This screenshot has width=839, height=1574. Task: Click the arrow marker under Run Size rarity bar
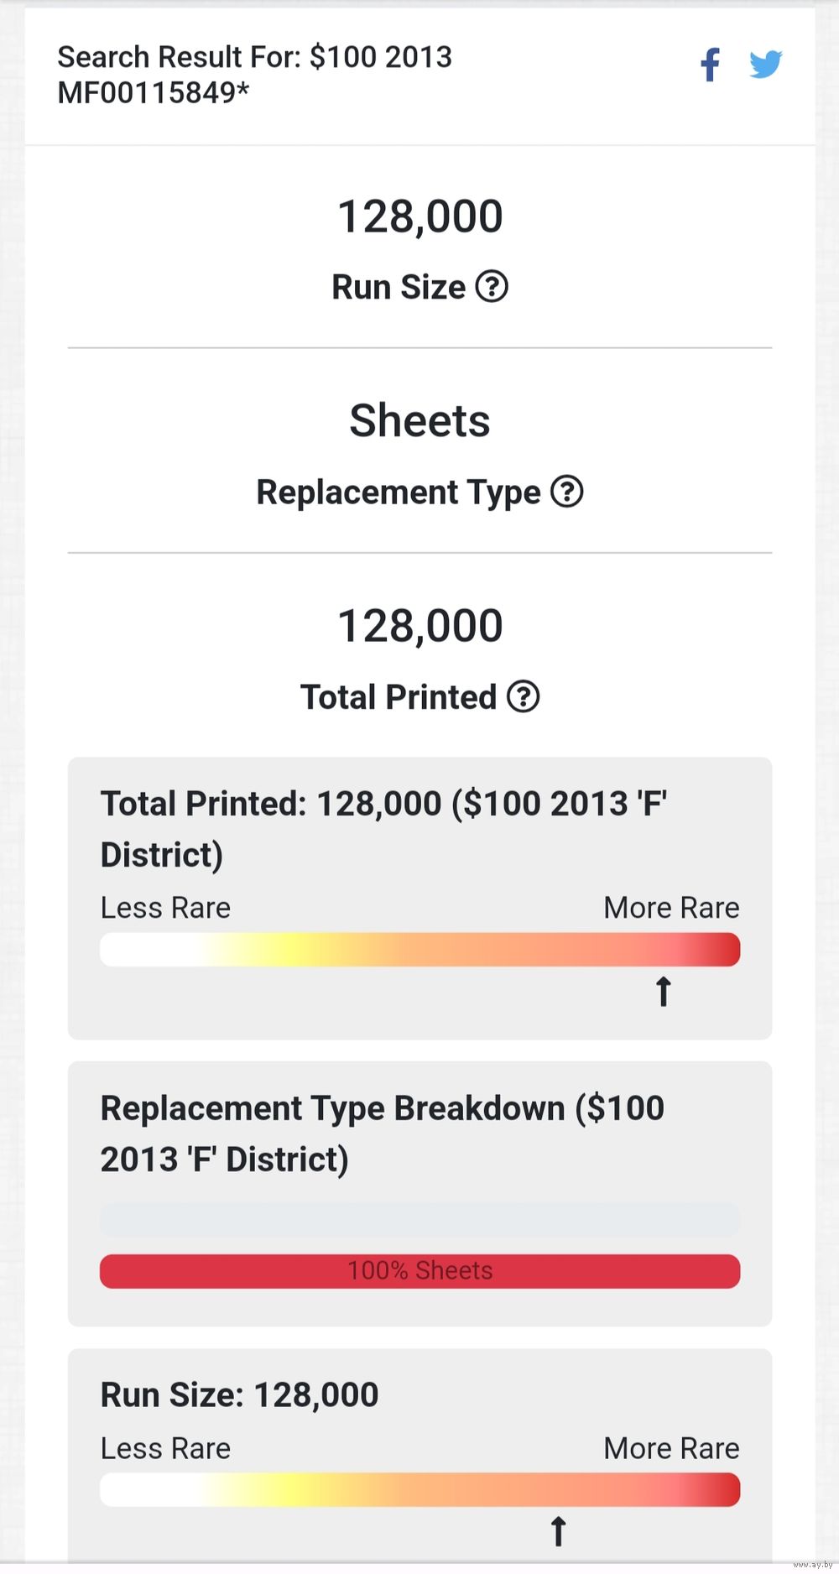click(558, 1530)
